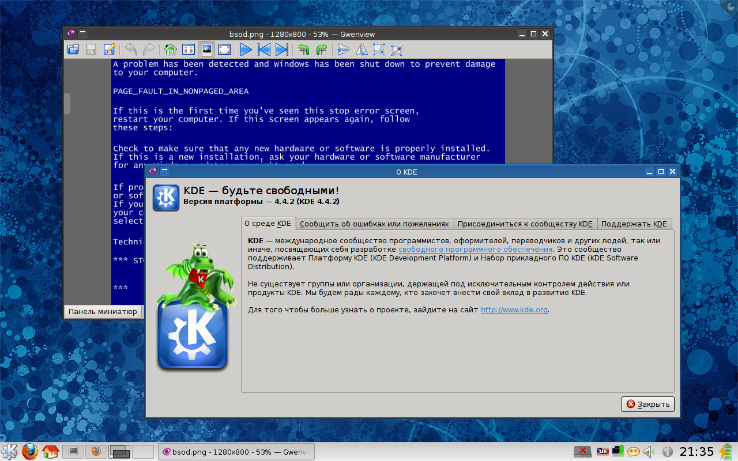The image size is (738, 461).
Task: Click the Save floppy disk icon in Gwenview
Action: coord(91,50)
